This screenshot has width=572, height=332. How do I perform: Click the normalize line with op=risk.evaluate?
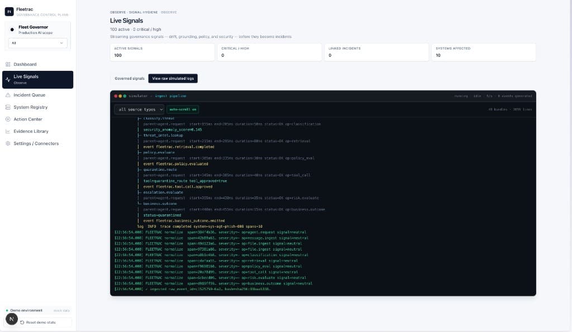[x=211, y=278]
